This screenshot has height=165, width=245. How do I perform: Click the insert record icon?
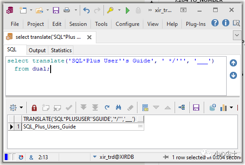(46, 107)
